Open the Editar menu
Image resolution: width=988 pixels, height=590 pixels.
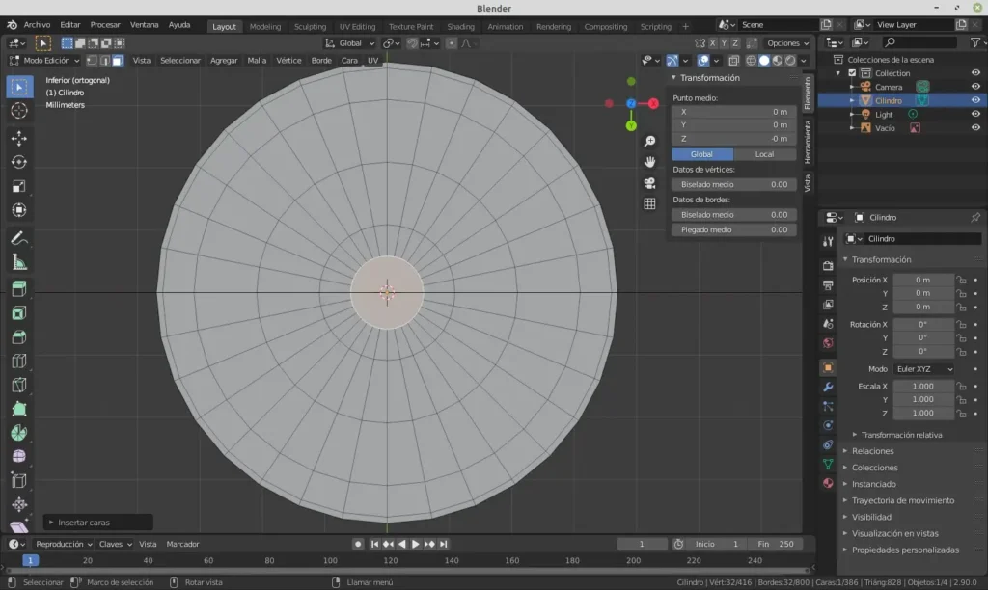[x=69, y=24]
